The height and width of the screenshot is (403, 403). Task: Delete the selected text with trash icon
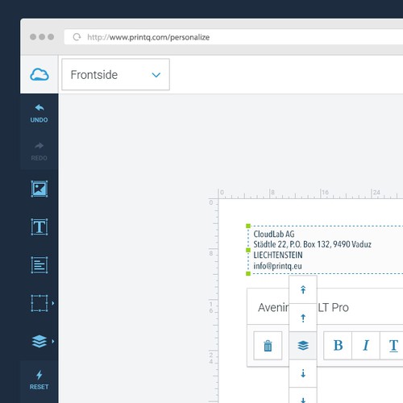coord(268,346)
